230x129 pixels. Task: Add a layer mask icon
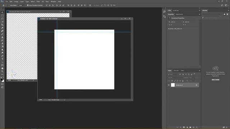[184, 128]
